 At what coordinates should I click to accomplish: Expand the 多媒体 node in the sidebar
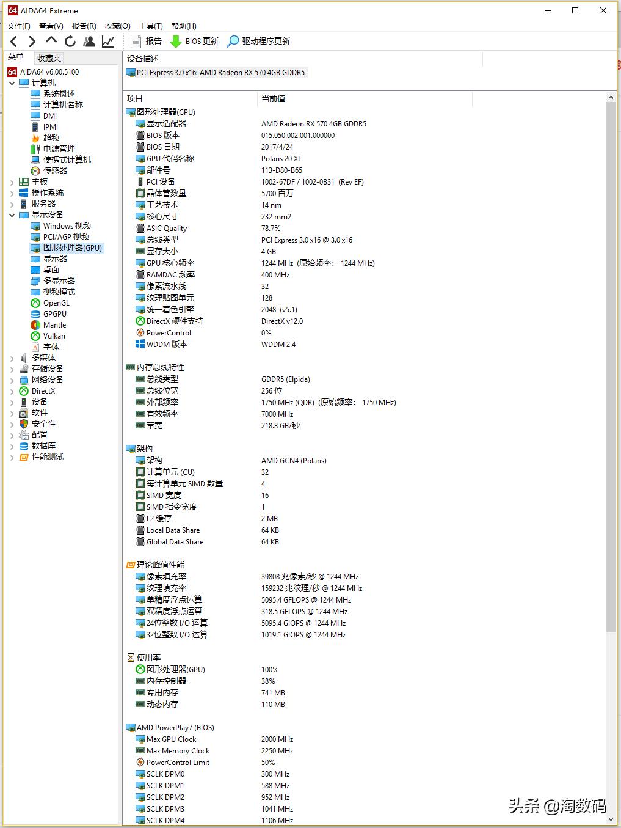[12, 357]
